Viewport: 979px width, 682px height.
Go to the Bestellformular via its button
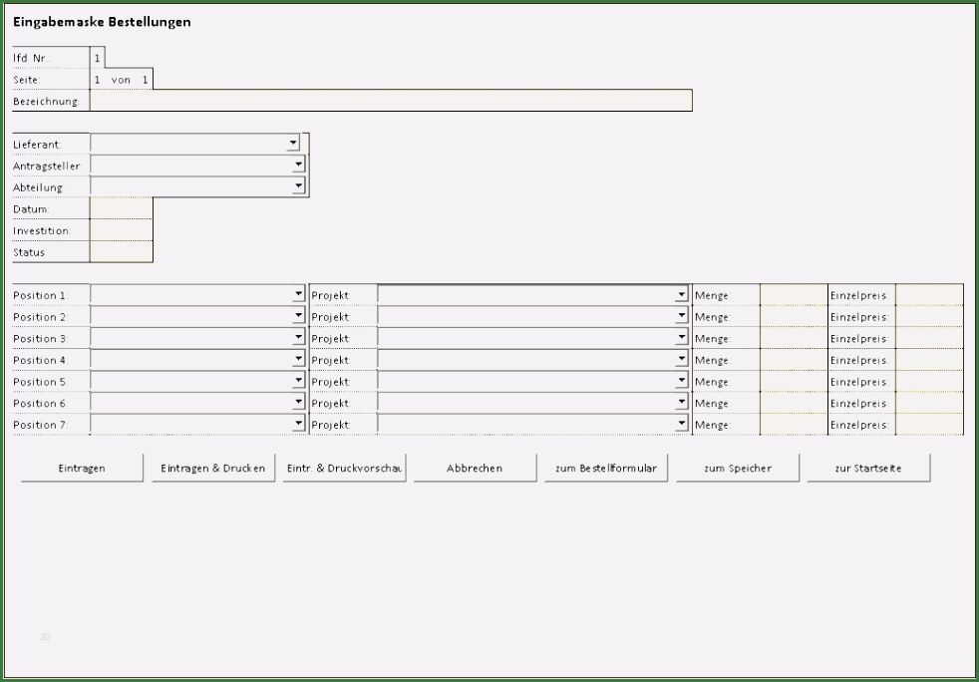(x=606, y=468)
